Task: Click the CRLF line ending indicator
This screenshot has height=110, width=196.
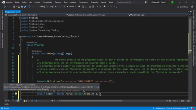Action: tap(188, 101)
